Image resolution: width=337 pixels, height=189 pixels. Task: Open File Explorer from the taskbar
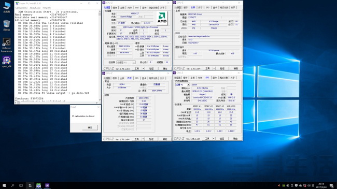(30, 185)
